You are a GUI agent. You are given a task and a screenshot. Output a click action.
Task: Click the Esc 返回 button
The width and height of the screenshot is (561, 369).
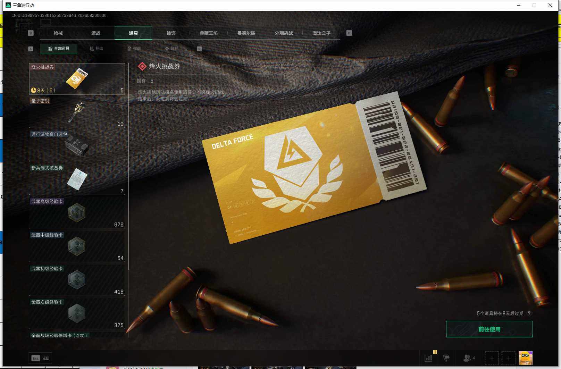(40, 358)
